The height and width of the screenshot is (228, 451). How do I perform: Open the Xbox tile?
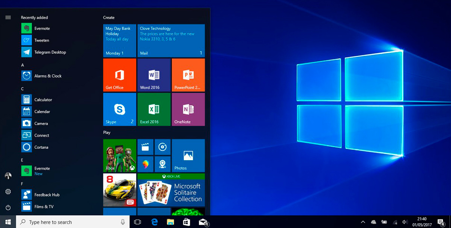(x=120, y=155)
